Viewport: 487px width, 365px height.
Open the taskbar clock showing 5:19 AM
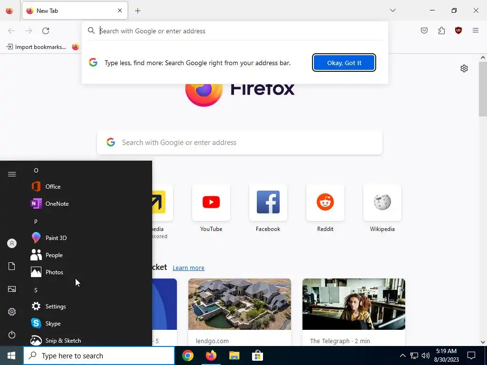[x=446, y=355]
